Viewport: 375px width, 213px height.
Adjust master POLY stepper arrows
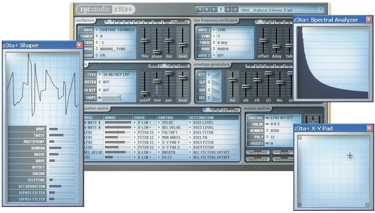[x=267, y=137]
